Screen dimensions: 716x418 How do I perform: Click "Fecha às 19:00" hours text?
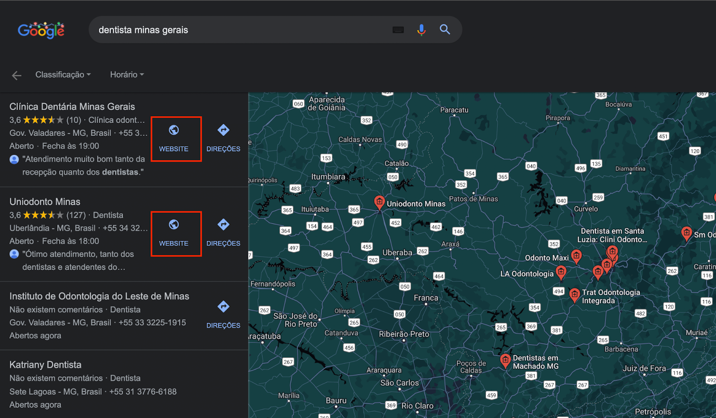click(71, 146)
